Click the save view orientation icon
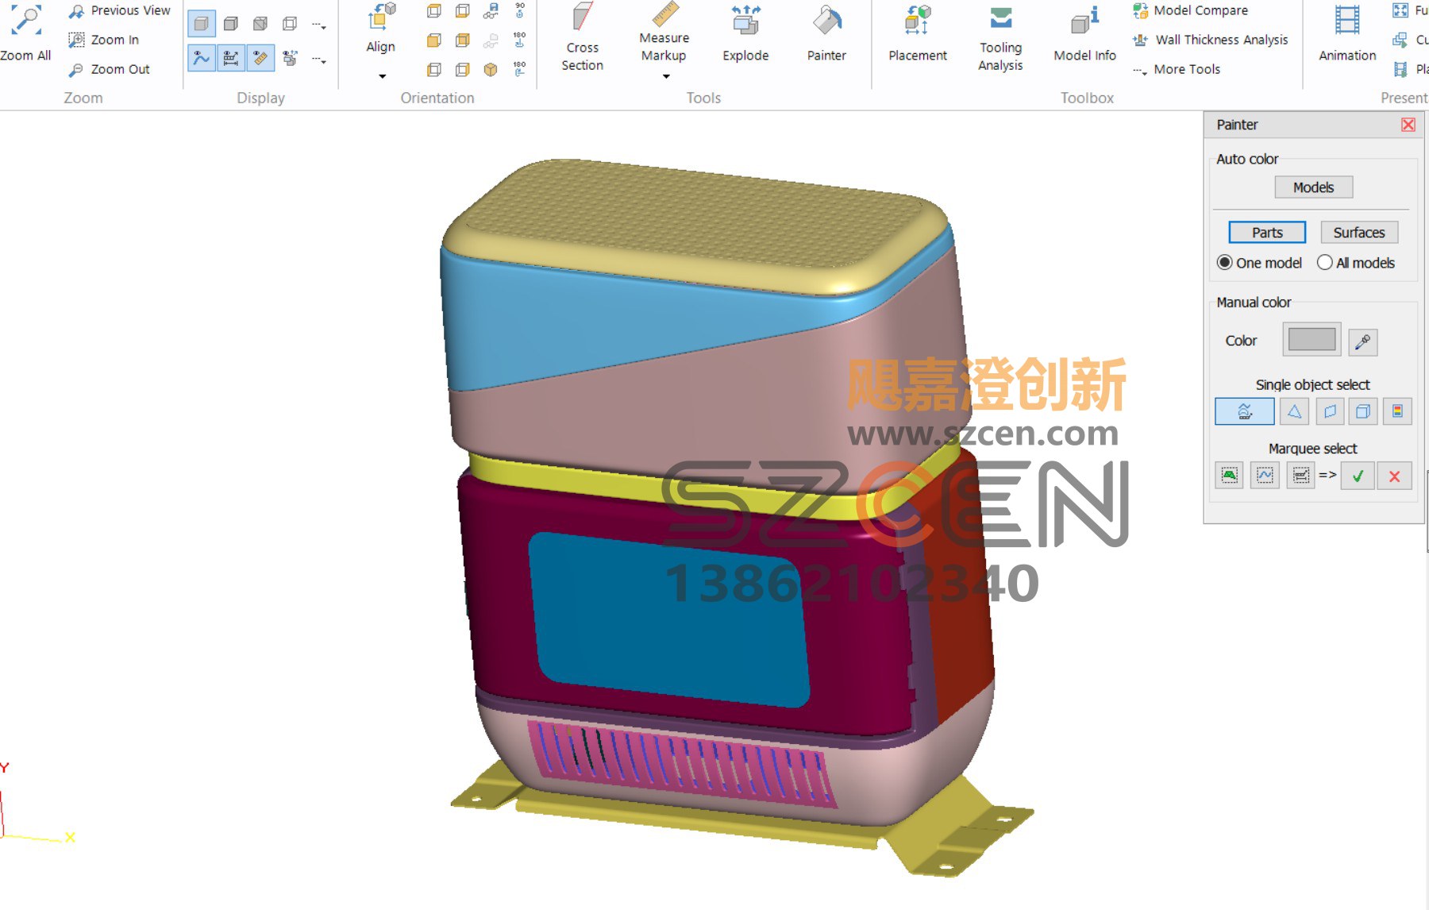1429x910 pixels. [491, 10]
